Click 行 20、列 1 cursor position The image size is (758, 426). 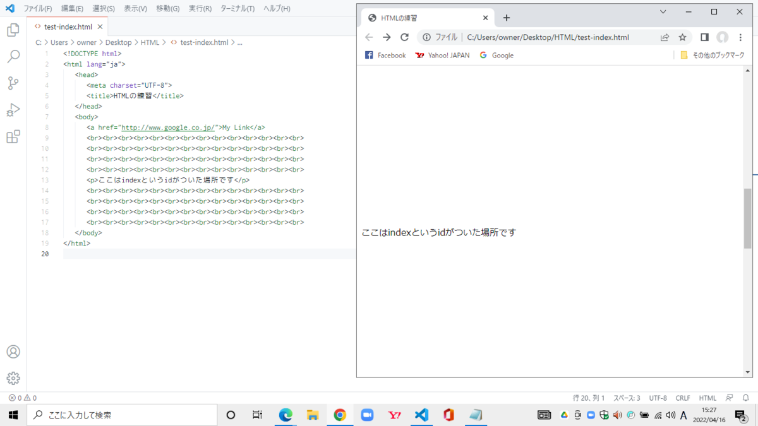[x=589, y=398]
